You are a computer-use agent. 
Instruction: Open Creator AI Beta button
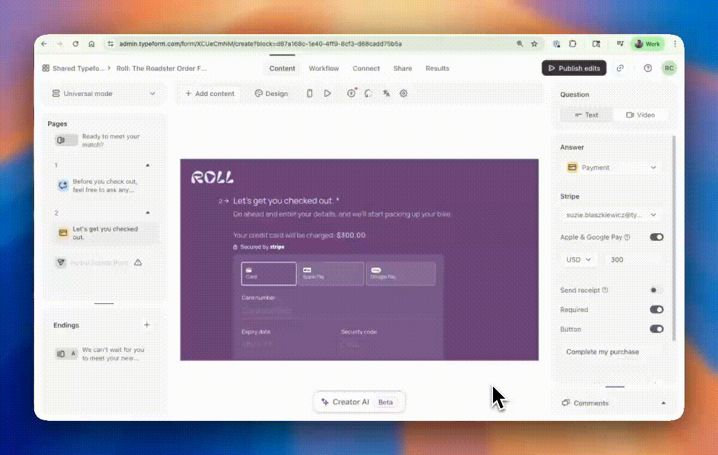[359, 402]
